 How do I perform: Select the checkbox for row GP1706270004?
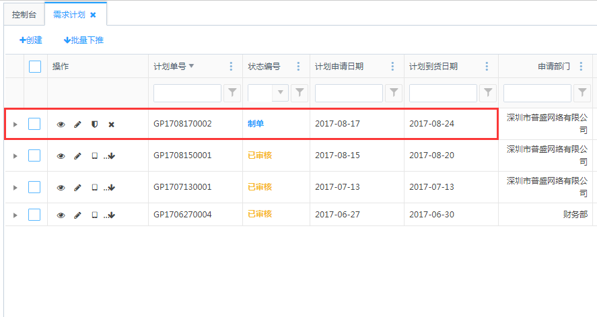(x=34, y=215)
